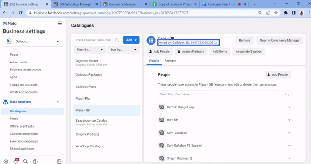The height and width of the screenshot is (164, 311).
Task: Click Add People button in toolbar row
Action: (x=159, y=52)
